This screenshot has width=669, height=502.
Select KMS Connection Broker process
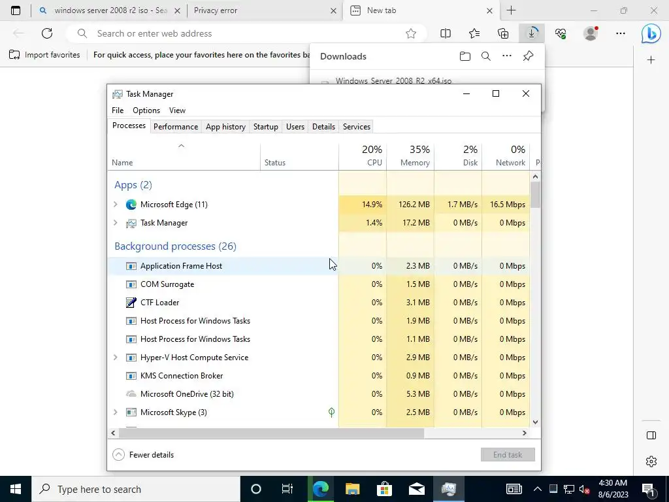(318, 376)
